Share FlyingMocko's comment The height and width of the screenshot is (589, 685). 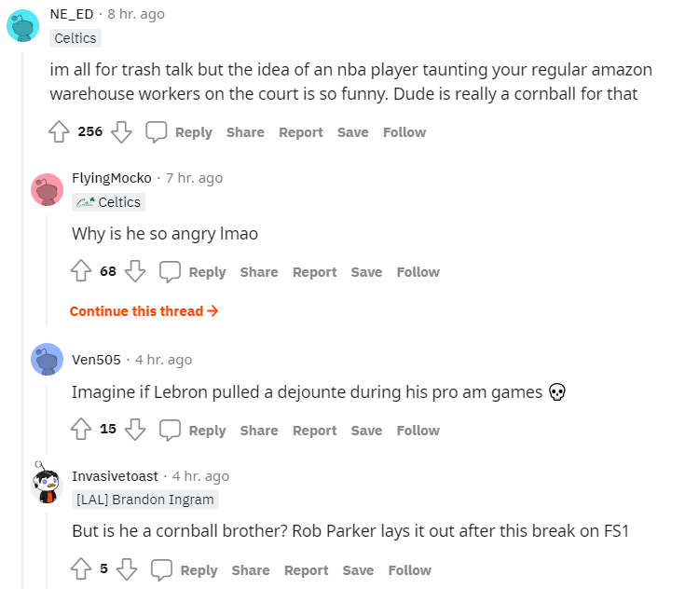click(259, 272)
